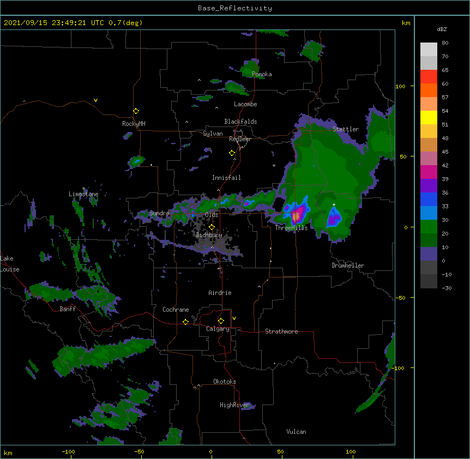Select the purple 36-39 dBZ legend swatch
The height and width of the screenshot is (459, 470).
(429, 186)
